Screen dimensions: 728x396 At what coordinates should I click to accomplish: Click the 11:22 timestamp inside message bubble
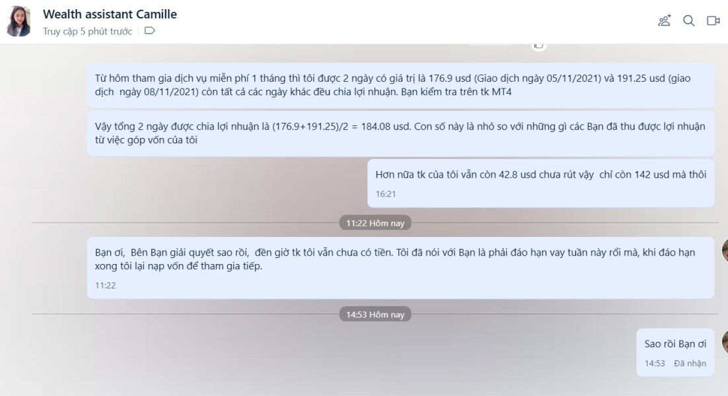(x=106, y=285)
